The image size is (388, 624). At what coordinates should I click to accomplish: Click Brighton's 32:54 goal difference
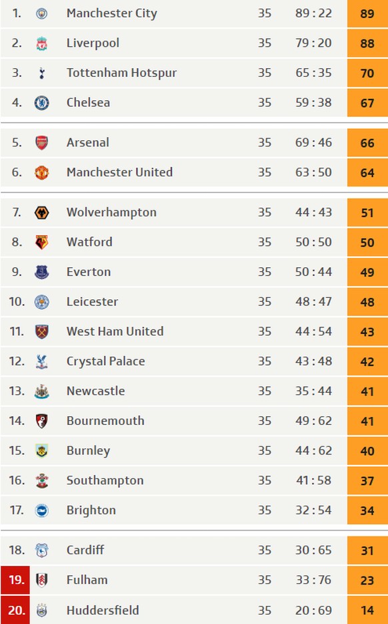coord(313,510)
